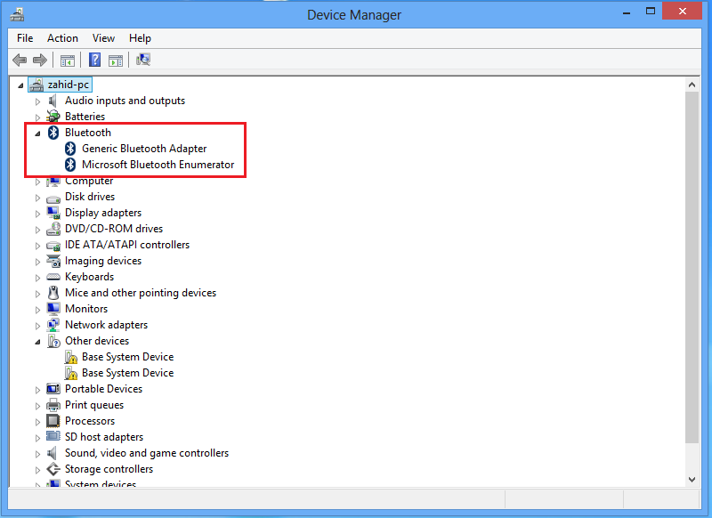Click the Storage controllers icon

pos(53,469)
